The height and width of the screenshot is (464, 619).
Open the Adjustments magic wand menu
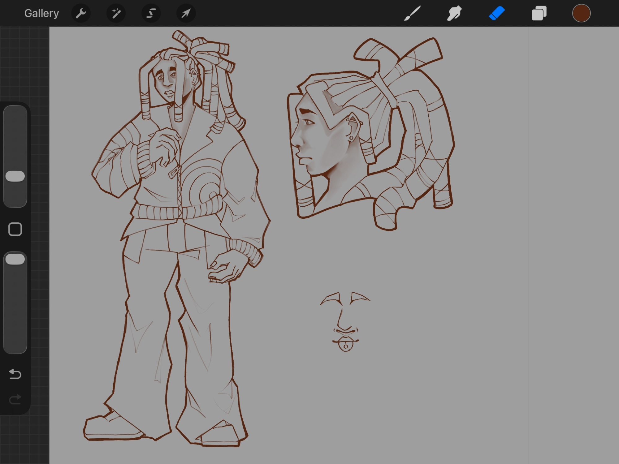click(116, 13)
